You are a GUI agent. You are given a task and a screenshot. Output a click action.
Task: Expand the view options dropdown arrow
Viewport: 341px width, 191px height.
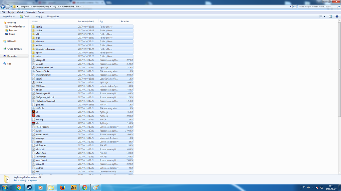[324, 16]
